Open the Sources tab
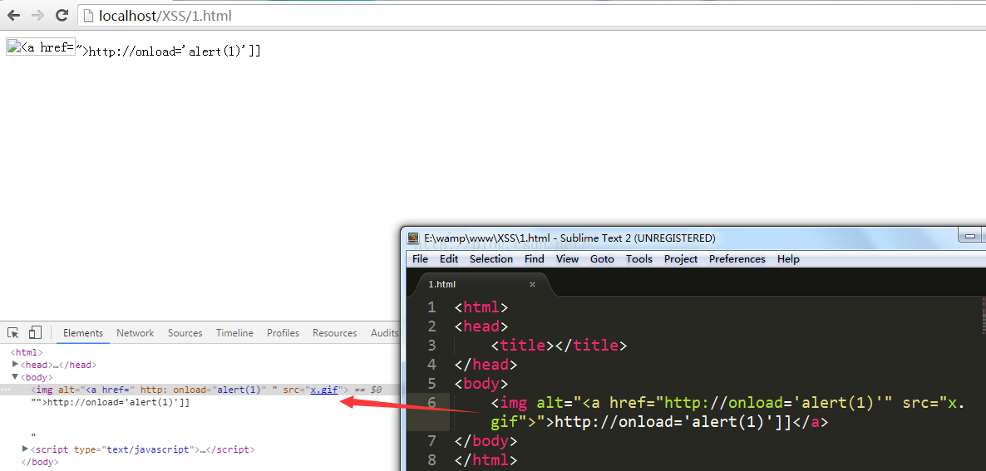Screen dimensions: 986x471 point(185,333)
